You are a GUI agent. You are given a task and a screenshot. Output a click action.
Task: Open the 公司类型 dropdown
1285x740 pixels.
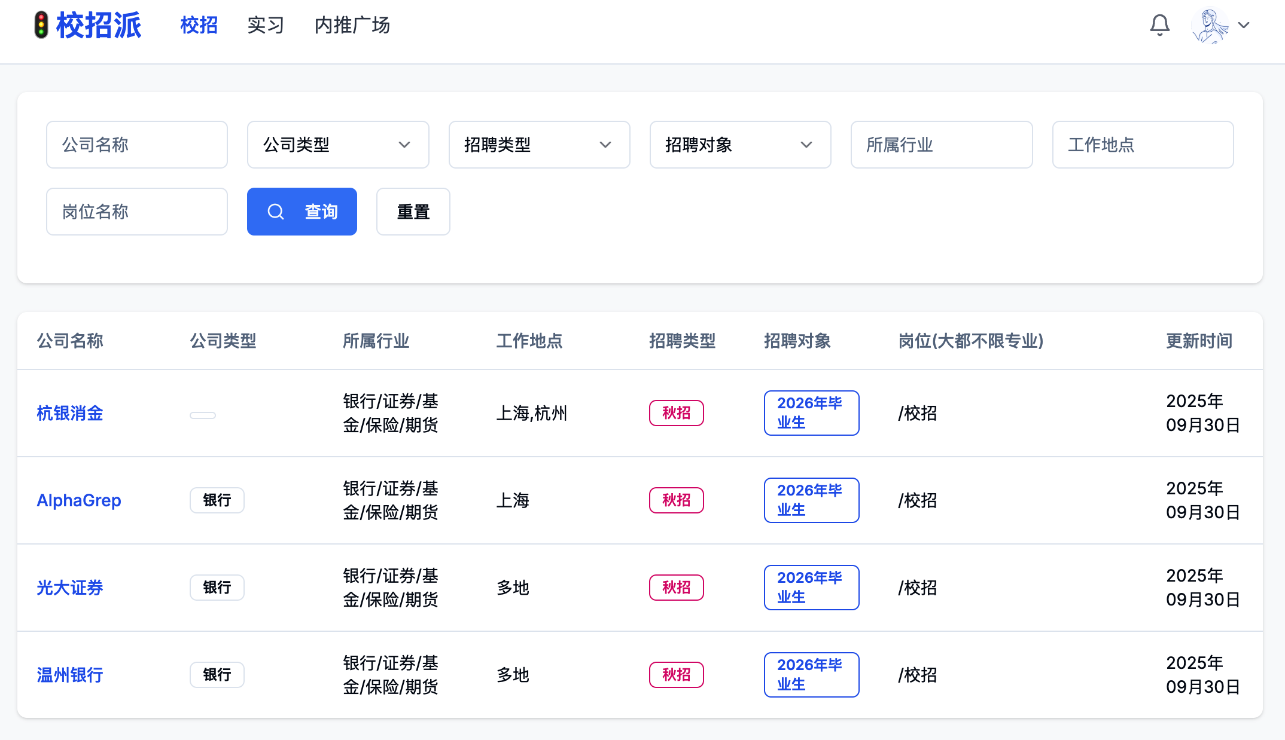(x=337, y=145)
